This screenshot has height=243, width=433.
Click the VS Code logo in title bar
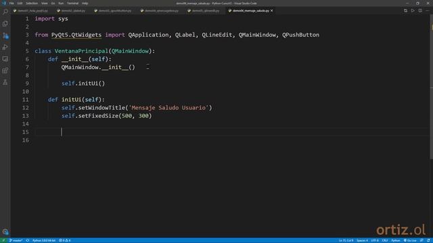coord(4,3)
